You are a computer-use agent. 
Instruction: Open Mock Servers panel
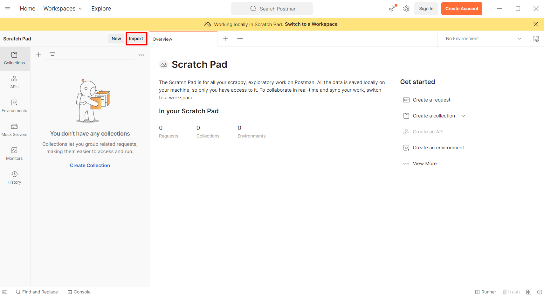[x=14, y=130]
